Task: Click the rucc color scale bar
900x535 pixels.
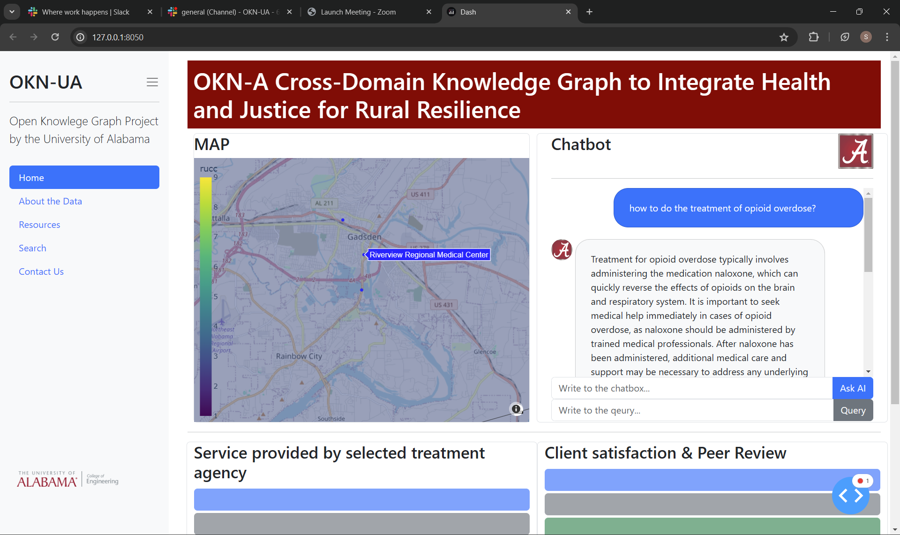Action: point(206,296)
